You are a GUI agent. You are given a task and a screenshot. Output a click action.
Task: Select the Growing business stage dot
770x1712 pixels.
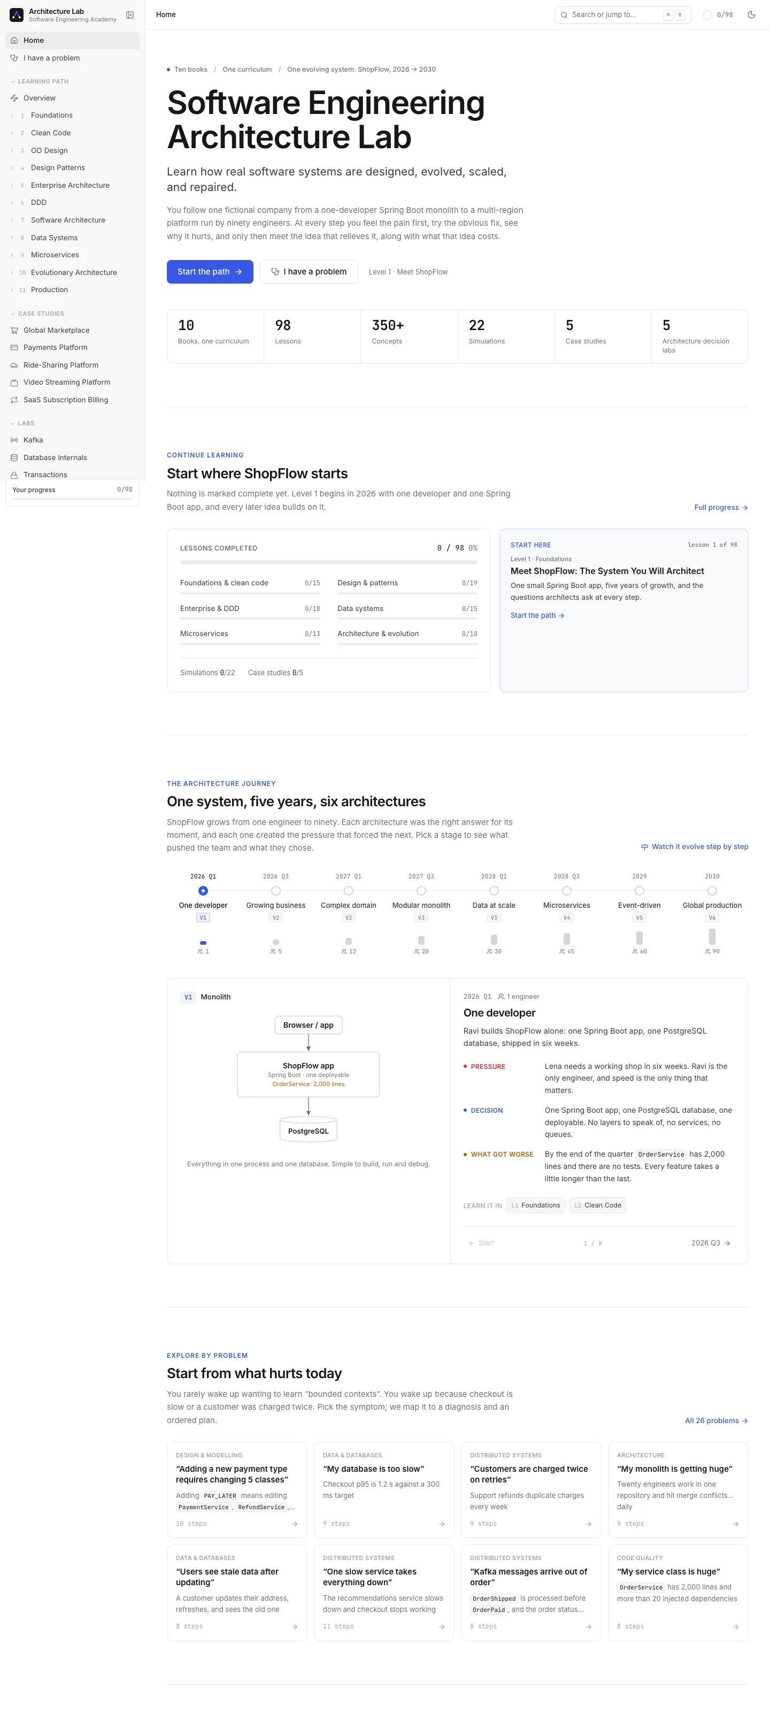[x=276, y=891]
